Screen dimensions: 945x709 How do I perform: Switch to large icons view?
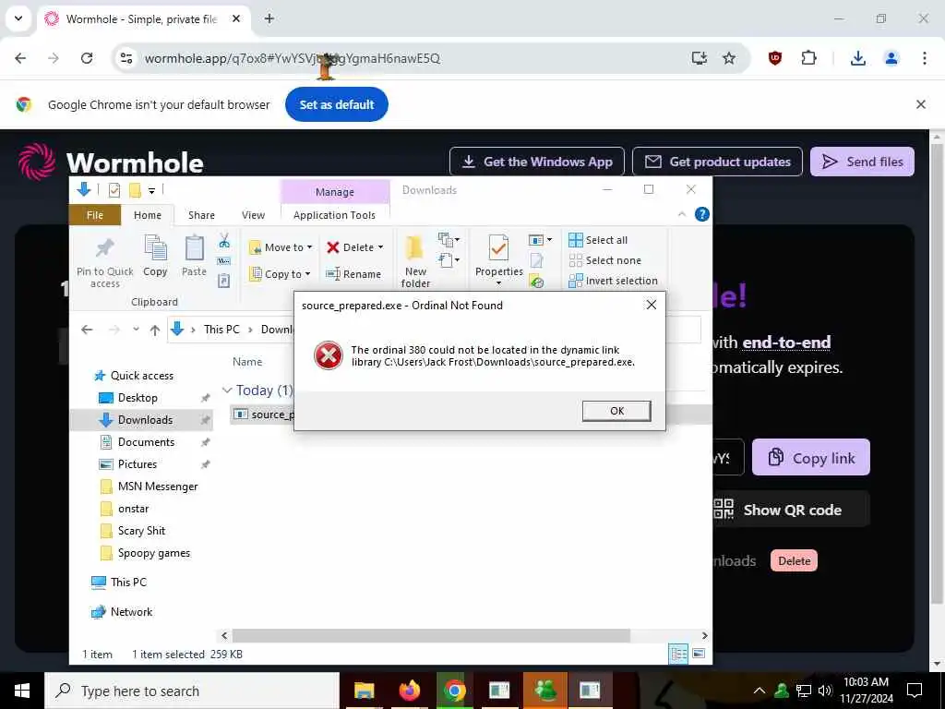pyautogui.click(x=699, y=655)
